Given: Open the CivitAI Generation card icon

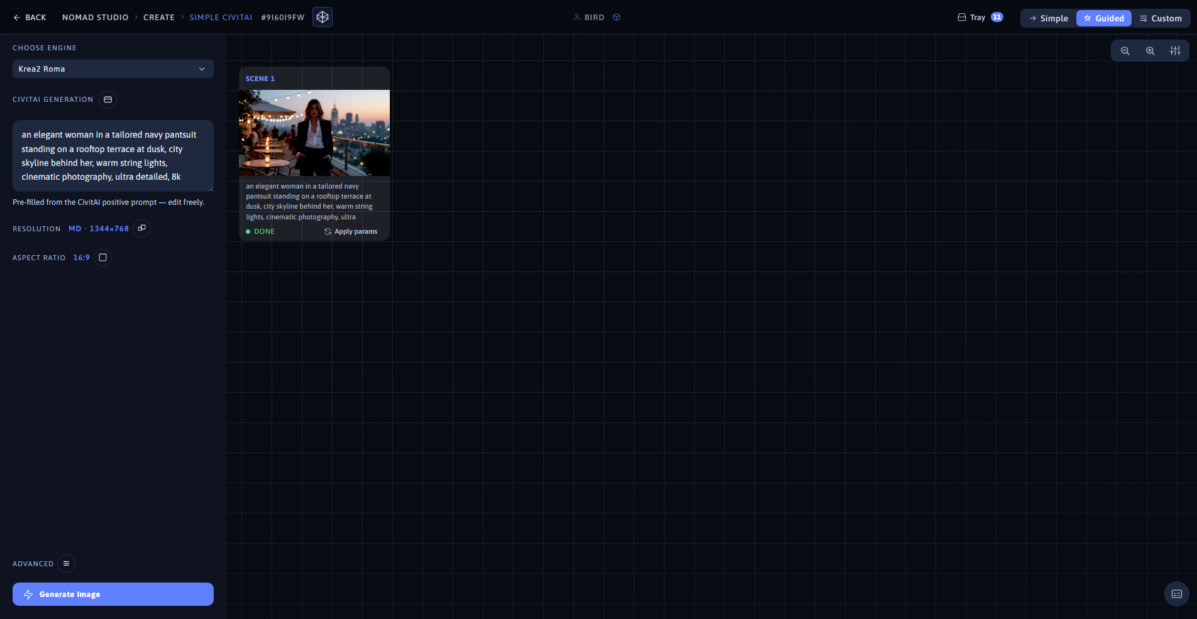Looking at the screenshot, I should tap(108, 99).
